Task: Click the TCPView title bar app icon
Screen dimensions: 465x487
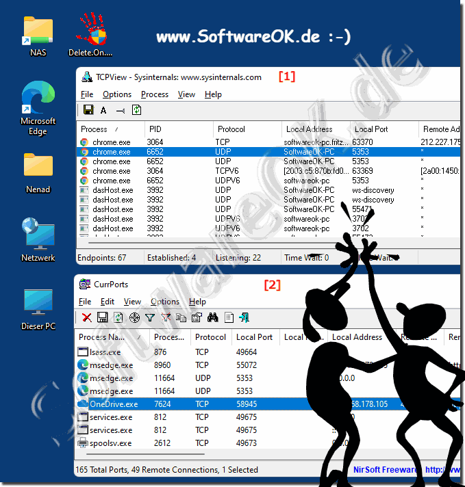Action: tap(87, 77)
